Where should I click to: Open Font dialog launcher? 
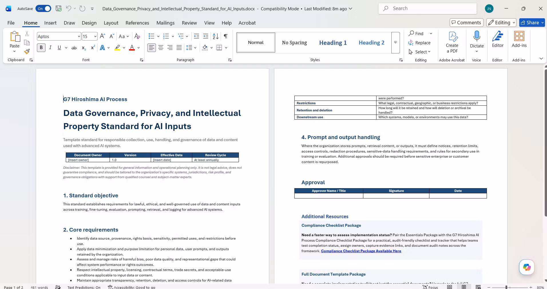click(x=141, y=60)
